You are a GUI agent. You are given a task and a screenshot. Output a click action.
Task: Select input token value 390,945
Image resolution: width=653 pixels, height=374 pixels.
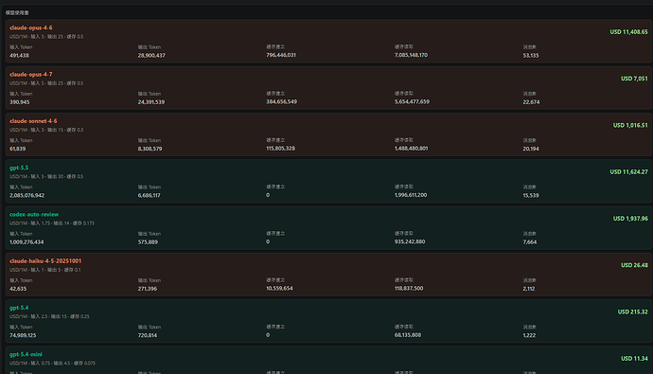20,102
